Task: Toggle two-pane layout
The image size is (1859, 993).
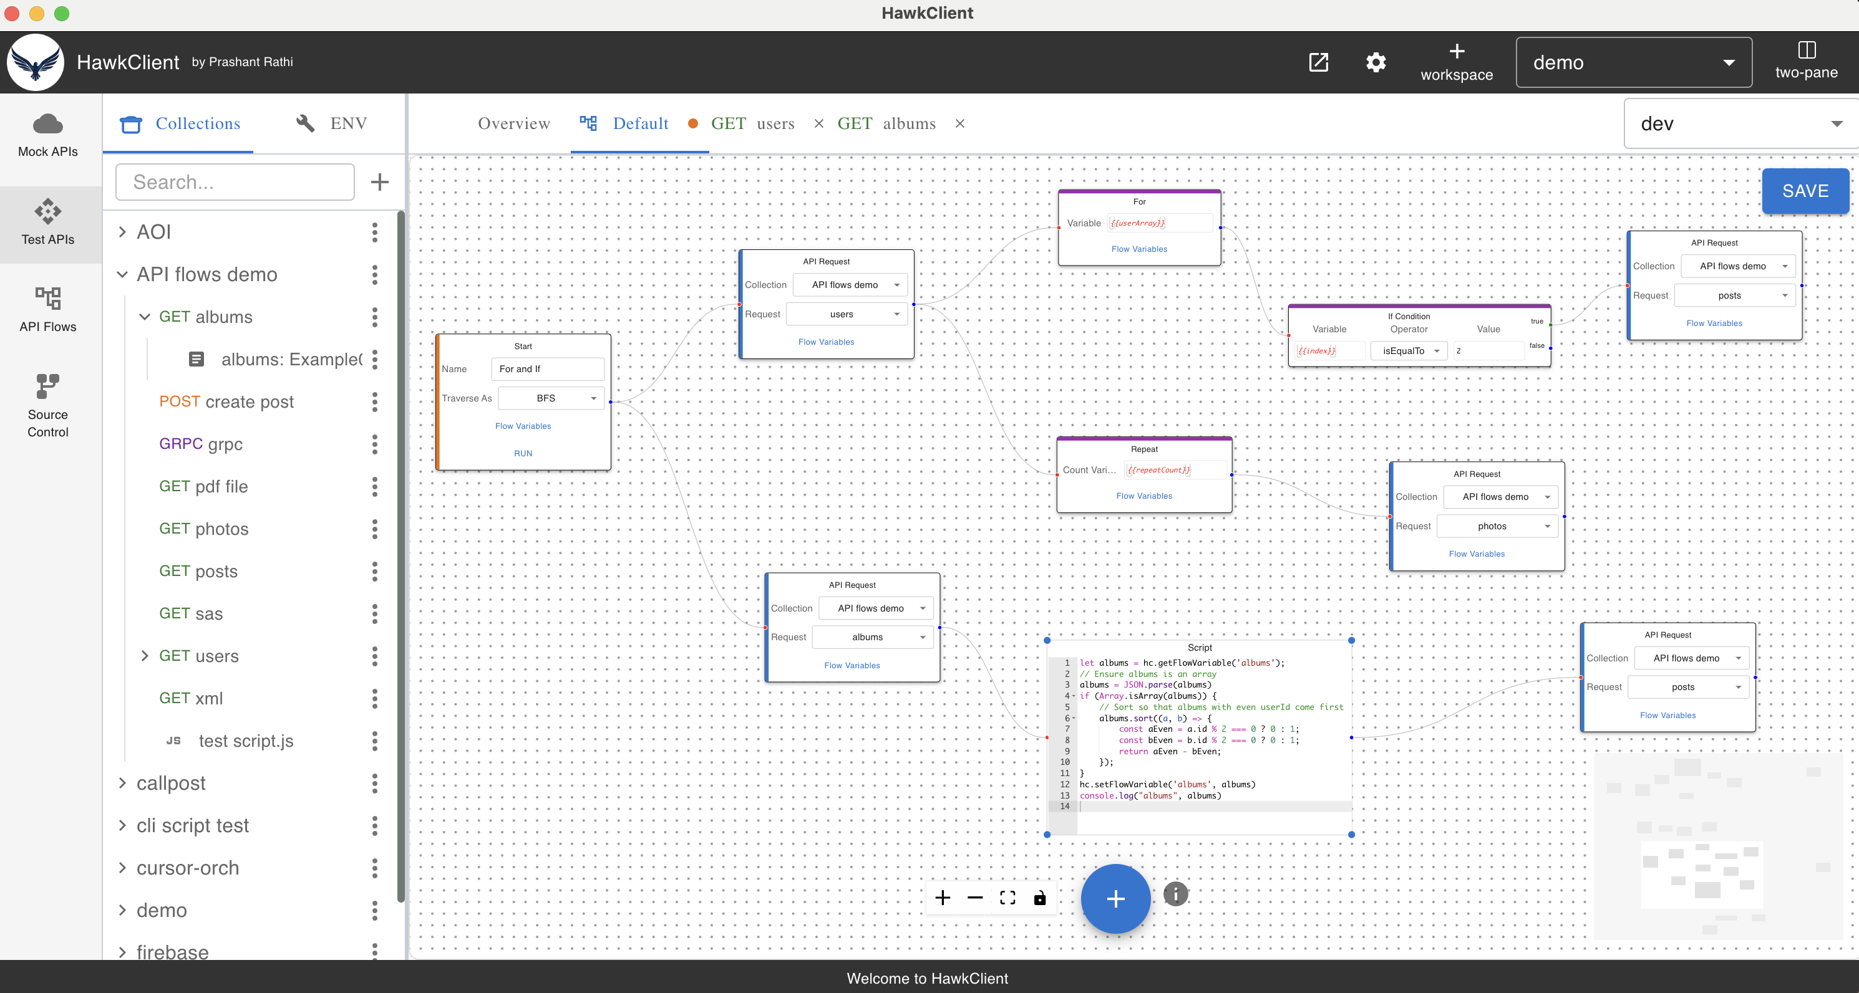Action: [1807, 61]
